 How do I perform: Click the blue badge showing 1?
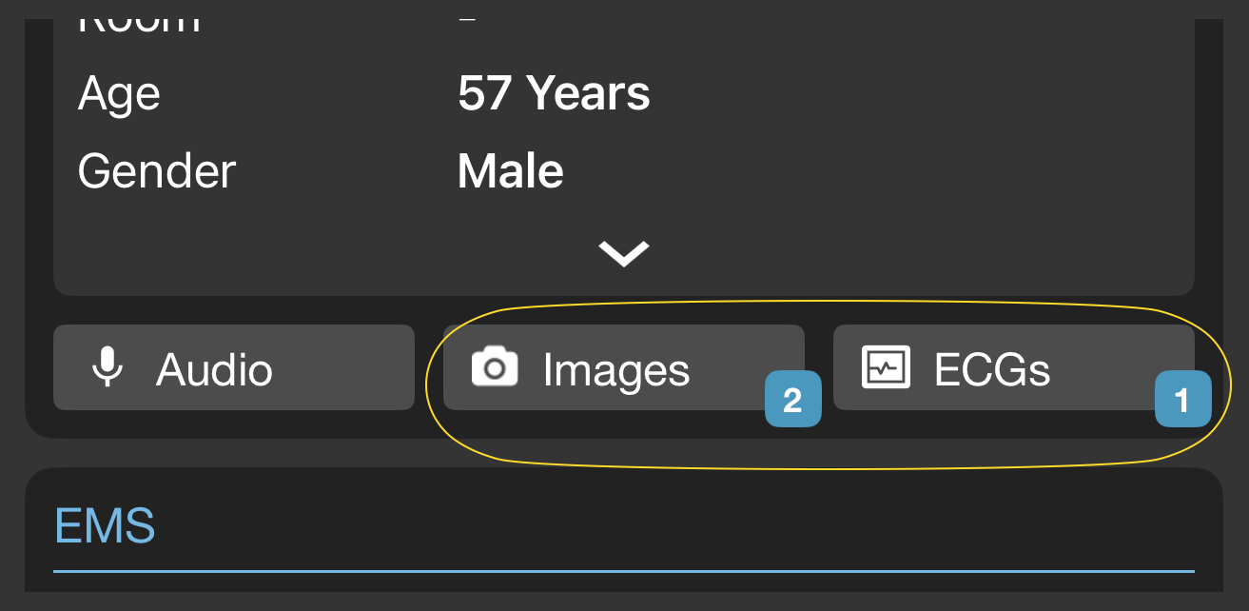point(1182,399)
